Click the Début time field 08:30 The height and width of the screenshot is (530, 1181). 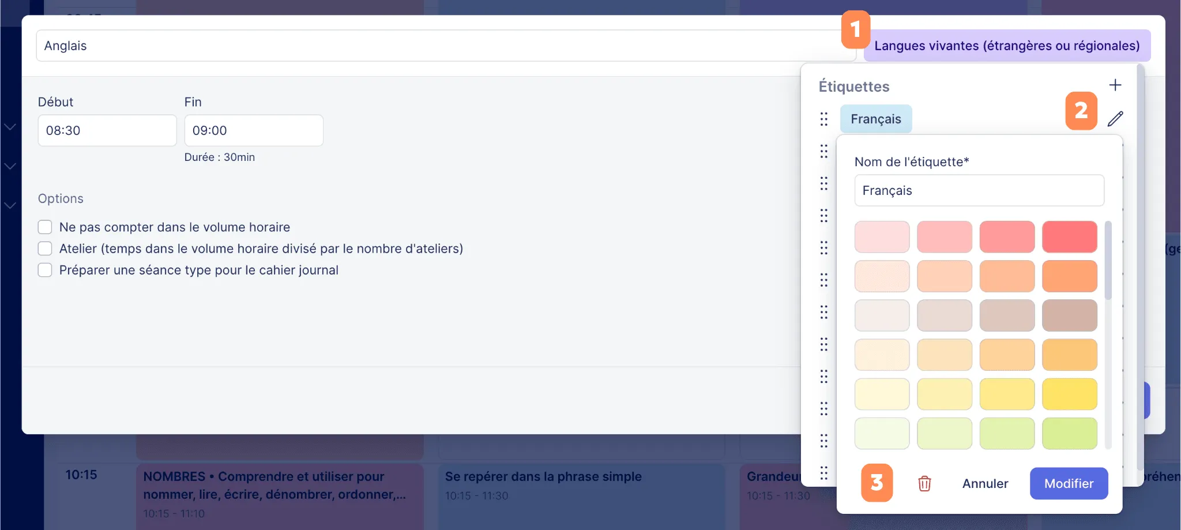[x=107, y=130]
